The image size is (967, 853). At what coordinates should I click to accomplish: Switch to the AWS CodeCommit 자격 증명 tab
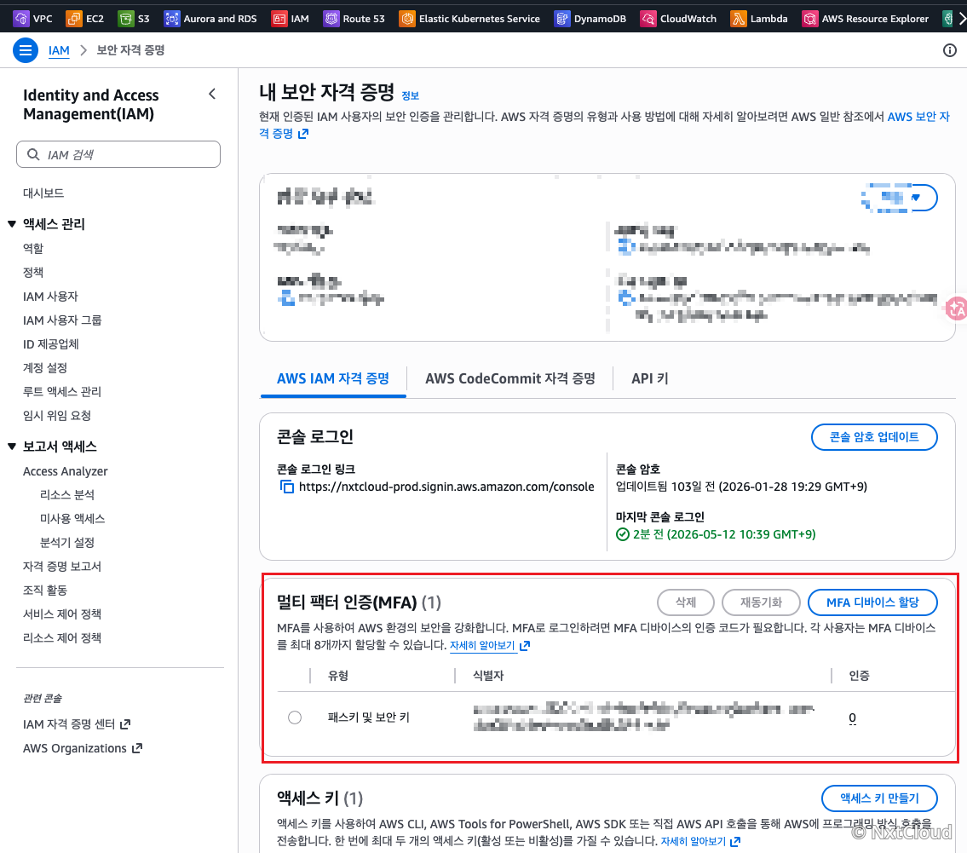510,378
